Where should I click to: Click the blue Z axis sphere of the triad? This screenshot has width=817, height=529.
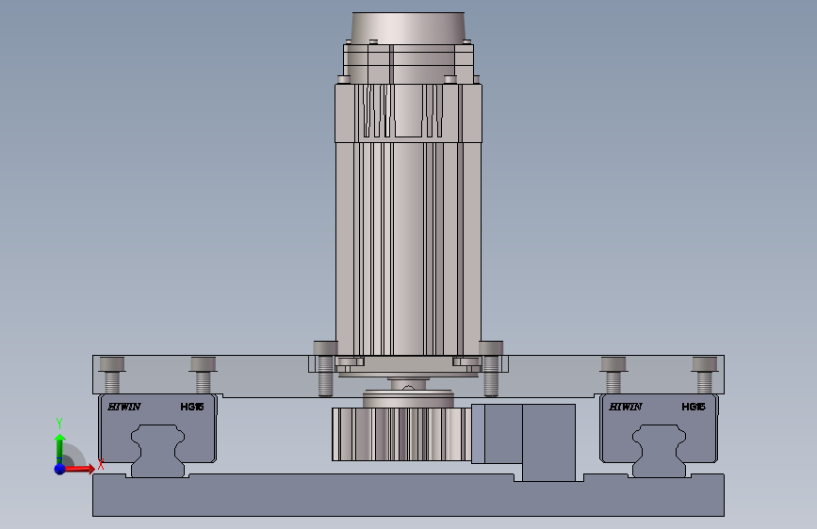pyautogui.click(x=60, y=469)
